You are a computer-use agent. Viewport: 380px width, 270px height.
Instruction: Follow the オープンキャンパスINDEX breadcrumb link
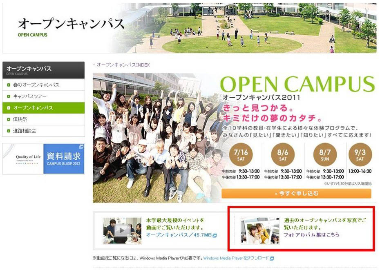(x=123, y=65)
